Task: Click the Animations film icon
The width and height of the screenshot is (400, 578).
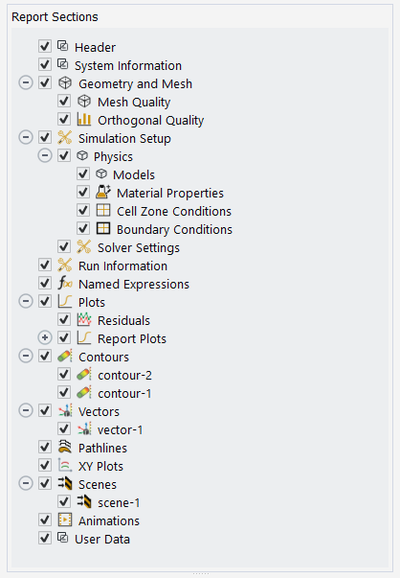Action: pyautogui.click(x=65, y=520)
